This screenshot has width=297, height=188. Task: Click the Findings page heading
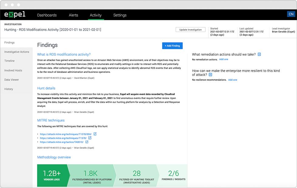[x=47, y=45]
